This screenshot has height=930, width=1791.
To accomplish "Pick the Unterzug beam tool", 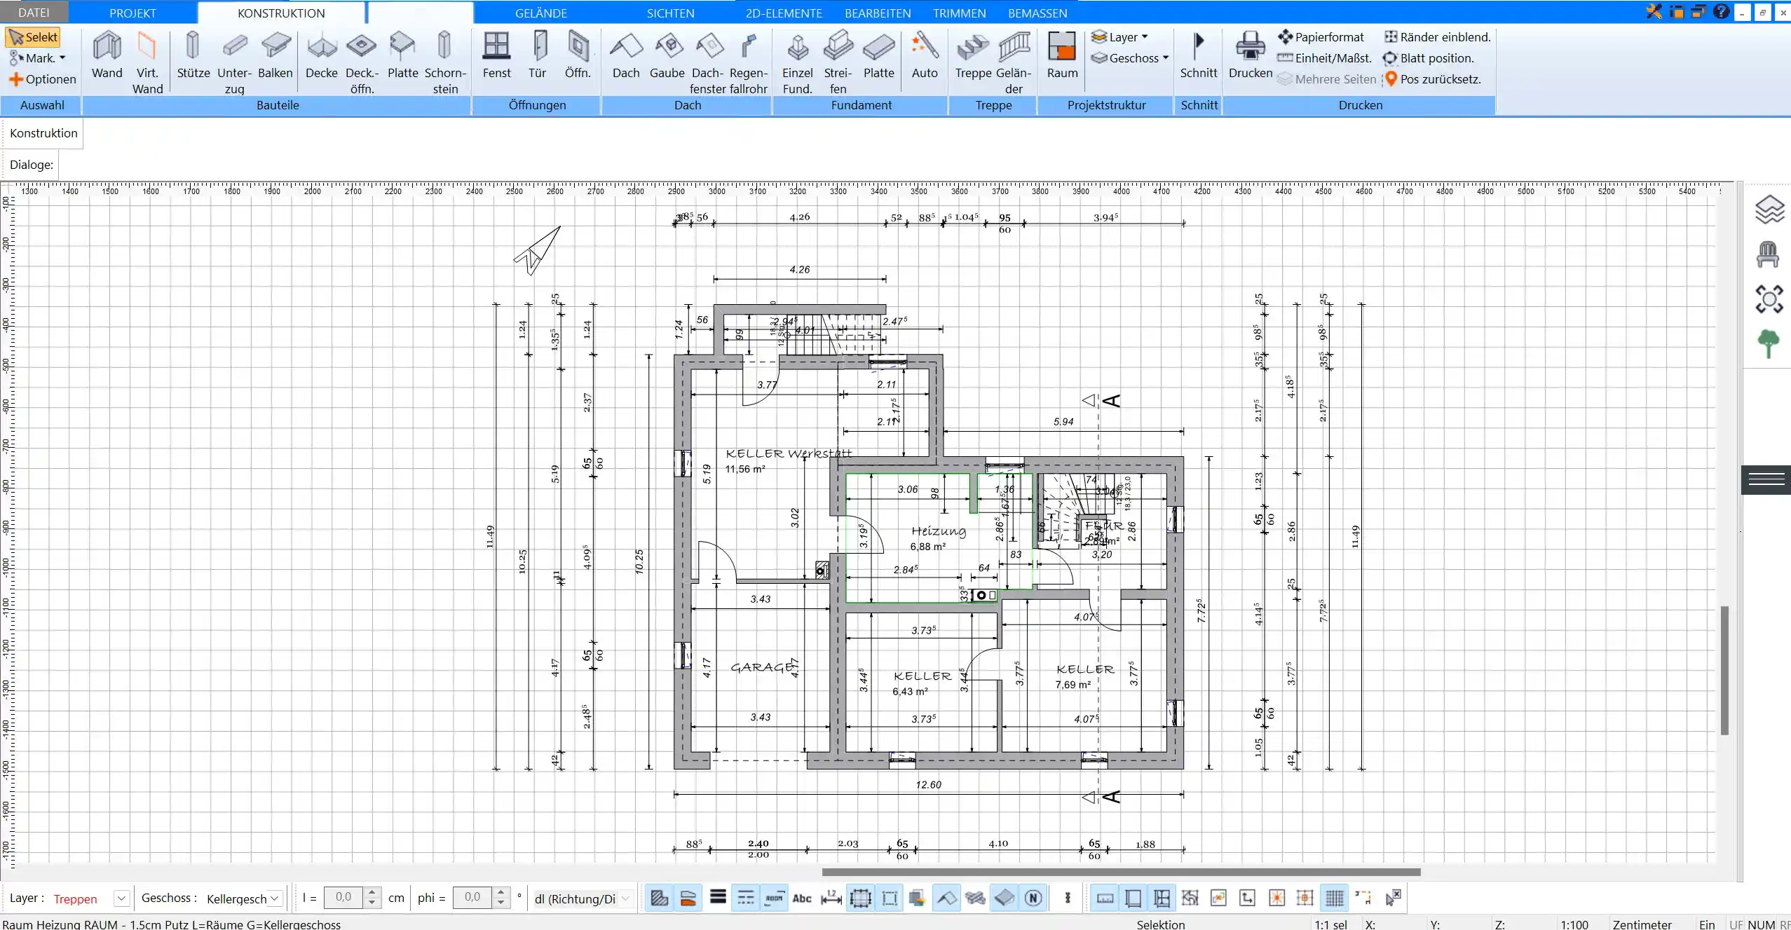I will pos(234,63).
